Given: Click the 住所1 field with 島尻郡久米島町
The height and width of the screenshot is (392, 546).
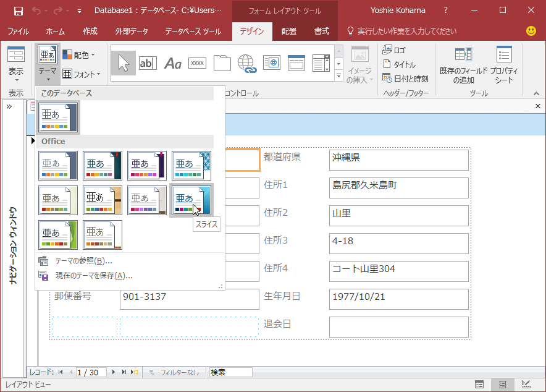Looking at the screenshot, I should tap(399, 188).
